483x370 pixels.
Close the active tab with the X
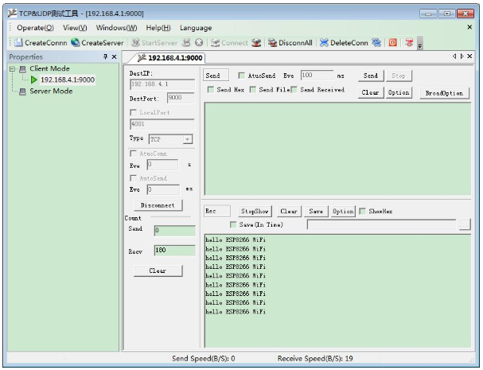click(x=469, y=56)
